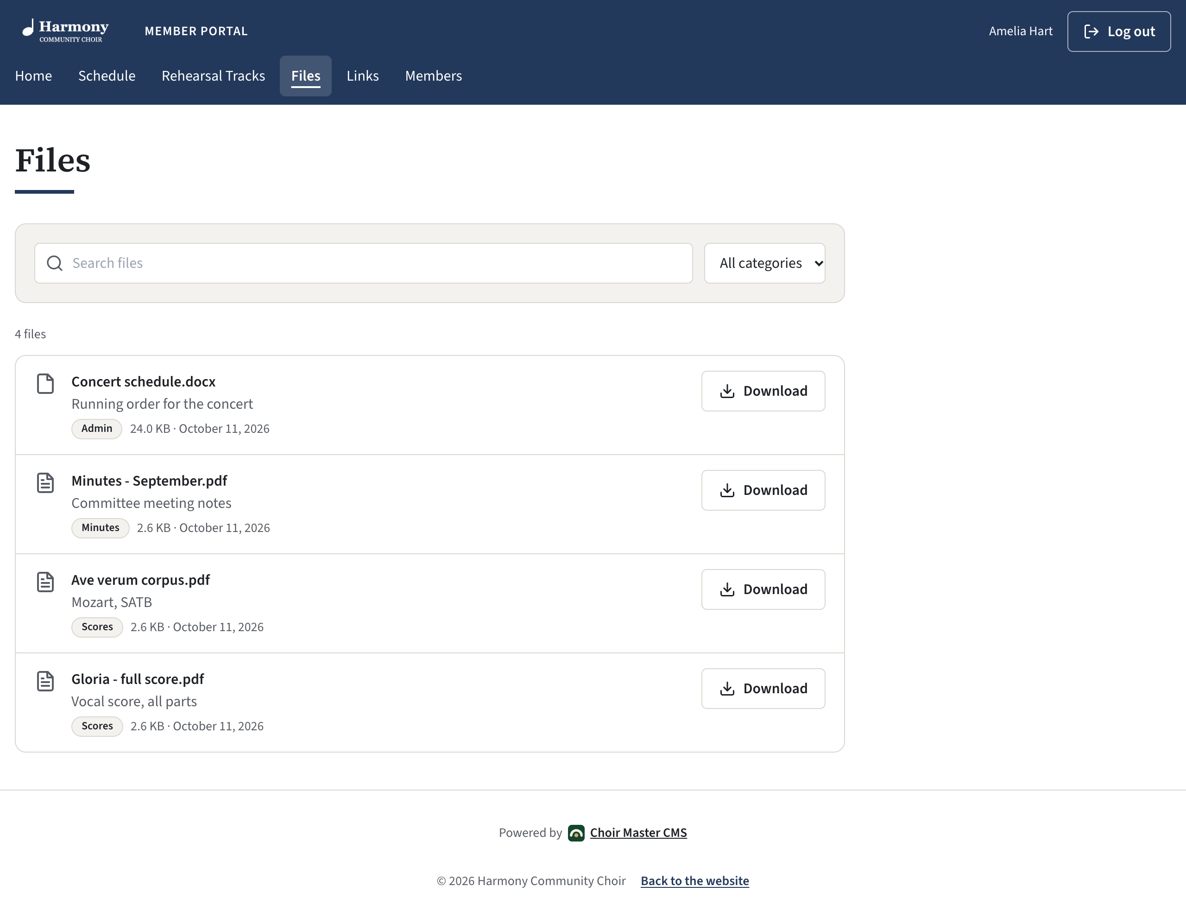Click 'Running order for the concert' description
The image size is (1186, 924).
(162, 404)
